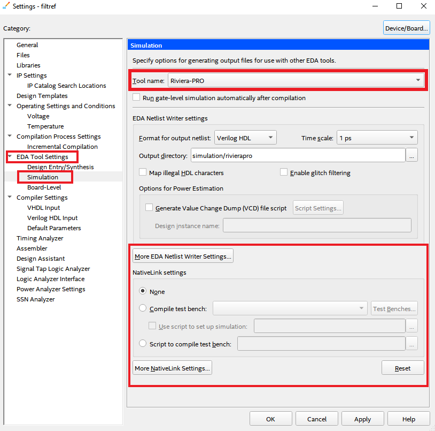Screen dimensions: 435x431
Task: Select Files category
Action: [x=23, y=55]
